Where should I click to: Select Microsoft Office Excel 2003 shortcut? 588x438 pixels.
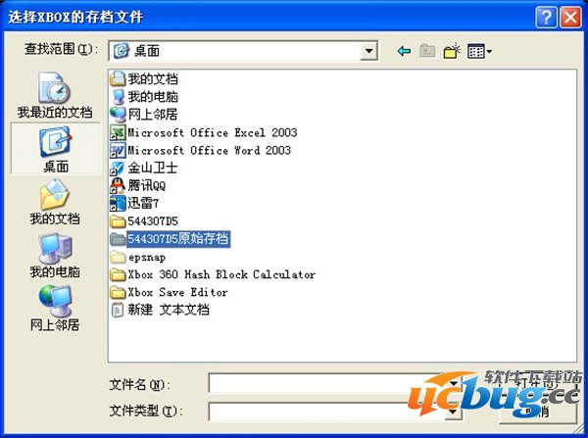pos(211,132)
